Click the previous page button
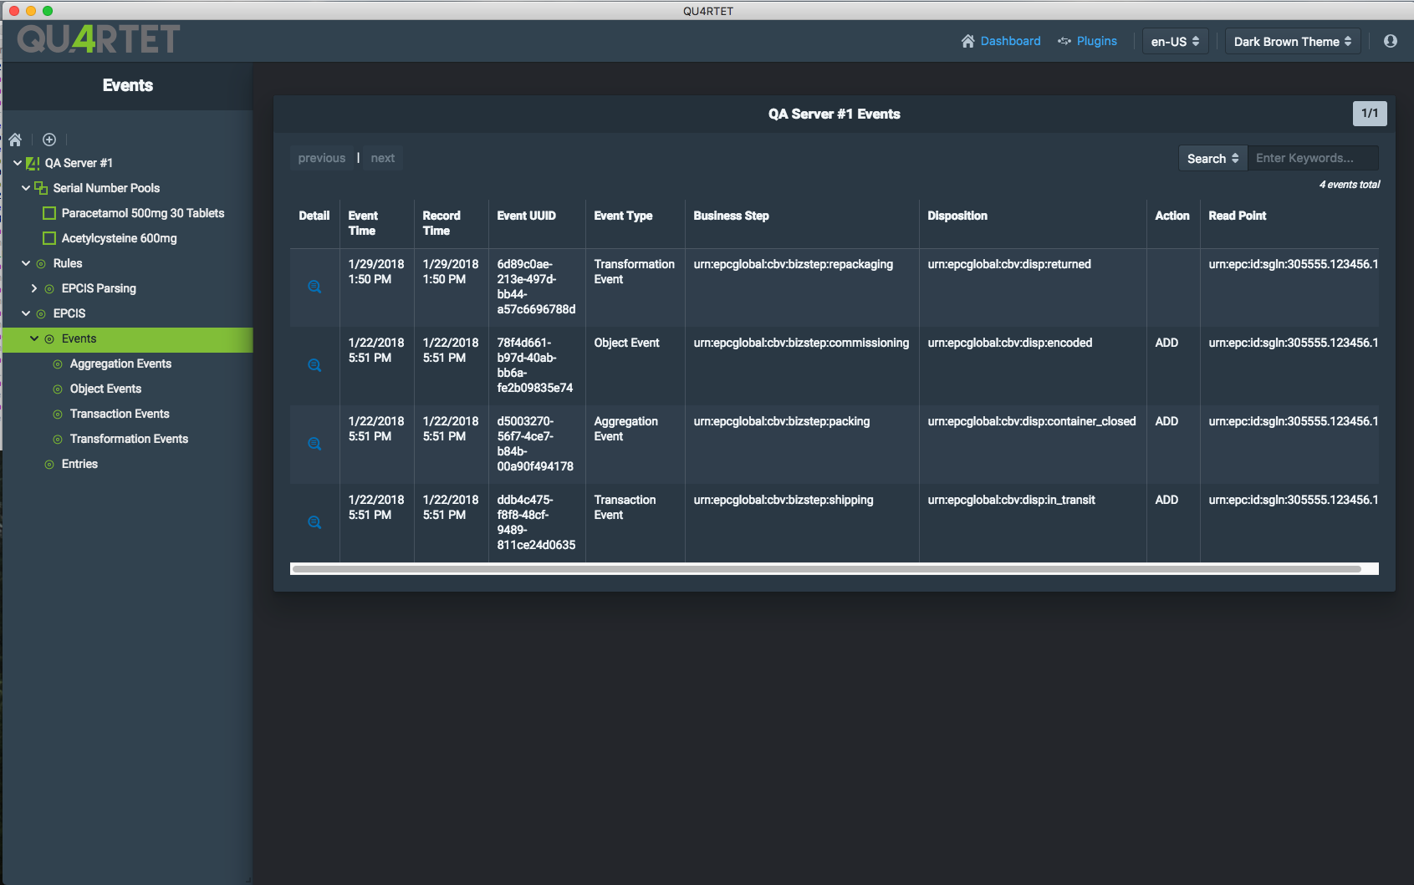Screen dimensions: 1414x885 pos(321,158)
